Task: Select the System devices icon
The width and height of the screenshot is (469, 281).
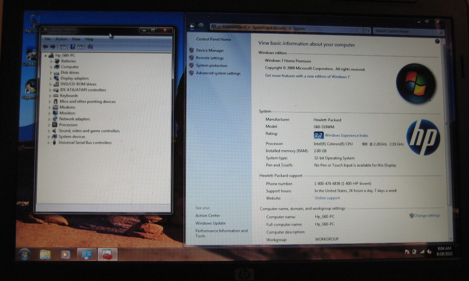Action: pos(55,137)
